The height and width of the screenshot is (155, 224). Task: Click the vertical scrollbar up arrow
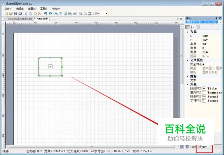[x=182, y=27]
